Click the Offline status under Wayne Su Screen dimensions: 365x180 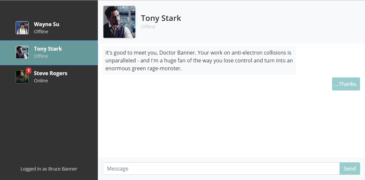[41, 32]
